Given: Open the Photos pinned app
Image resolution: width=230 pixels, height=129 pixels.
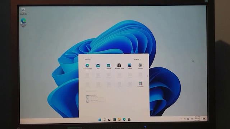Looking at the screenshot, I should point(130,66).
